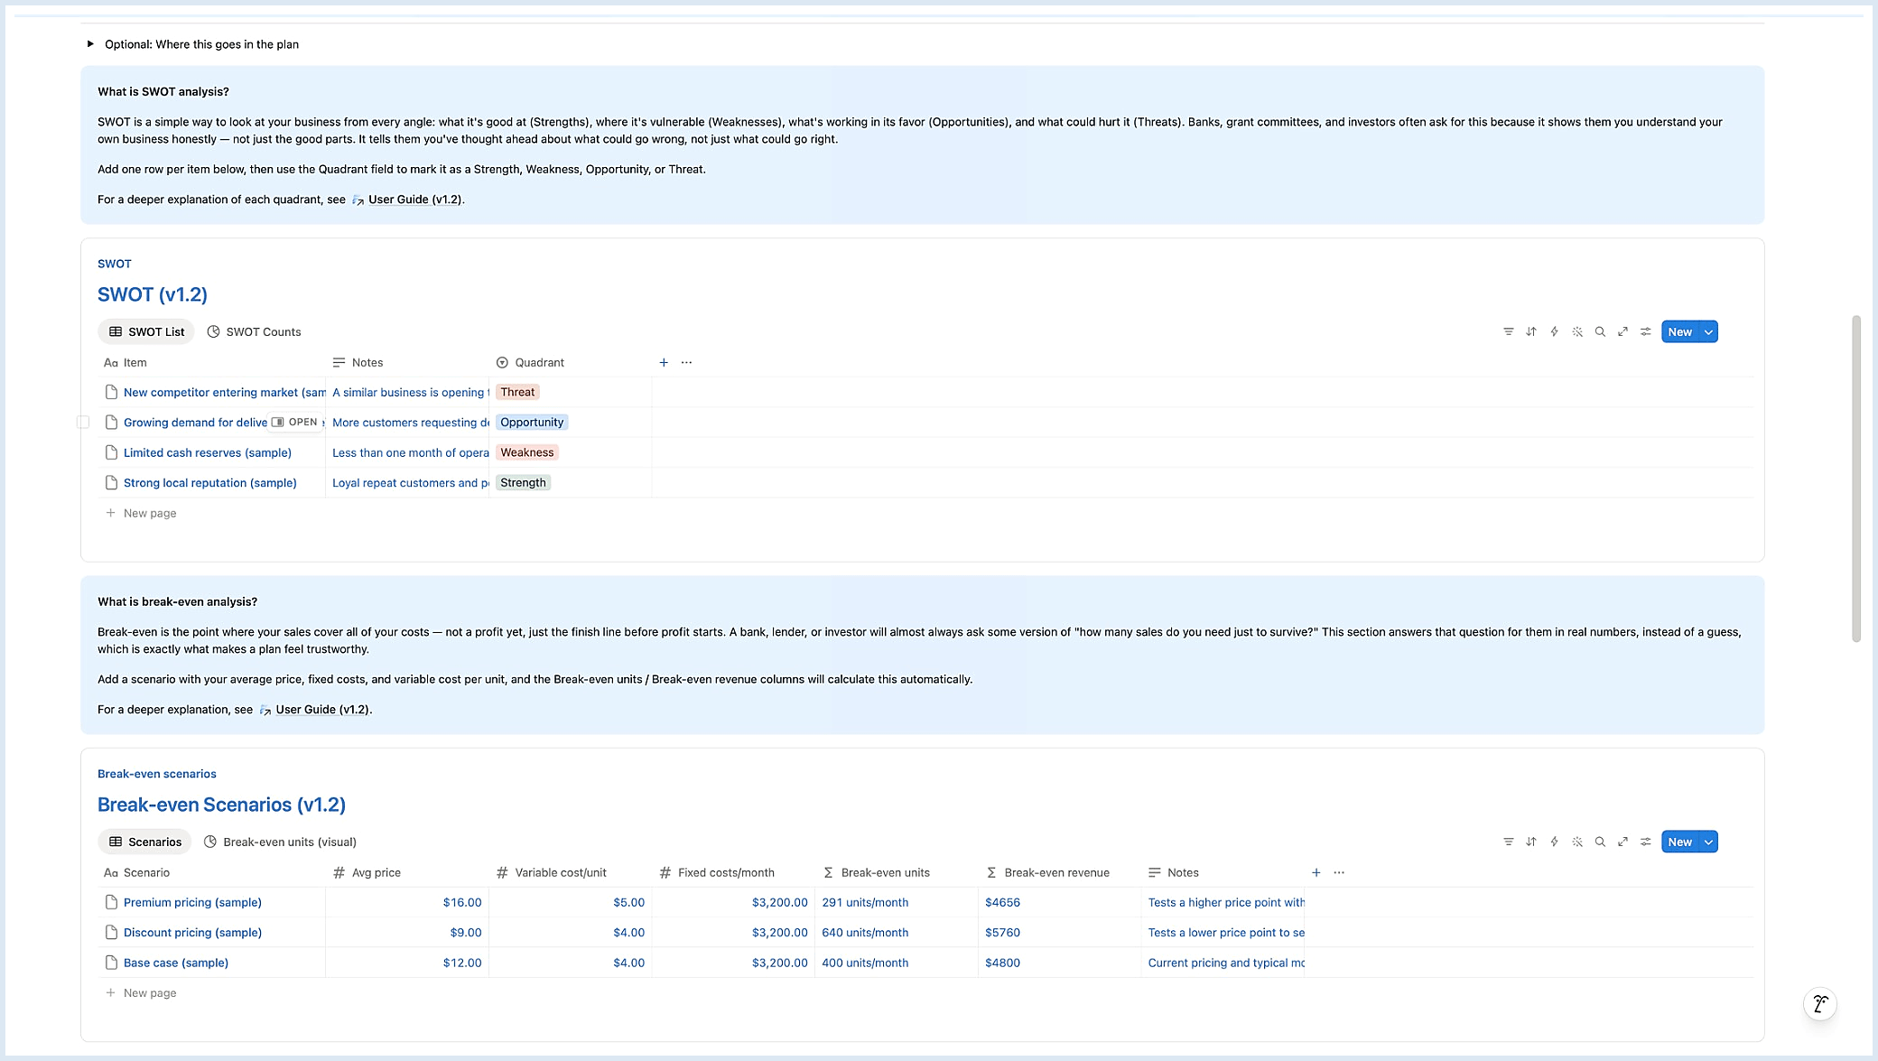Viewport: 1878px width, 1061px height.
Task: Open 'New competitor entering market' row
Action: (x=225, y=393)
